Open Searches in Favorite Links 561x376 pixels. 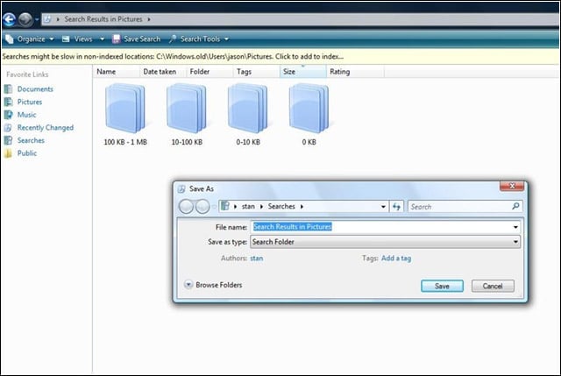tap(31, 140)
